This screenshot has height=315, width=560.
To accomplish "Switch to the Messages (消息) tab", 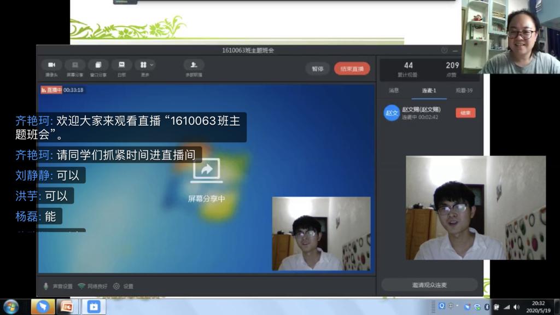I will click(394, 90).
